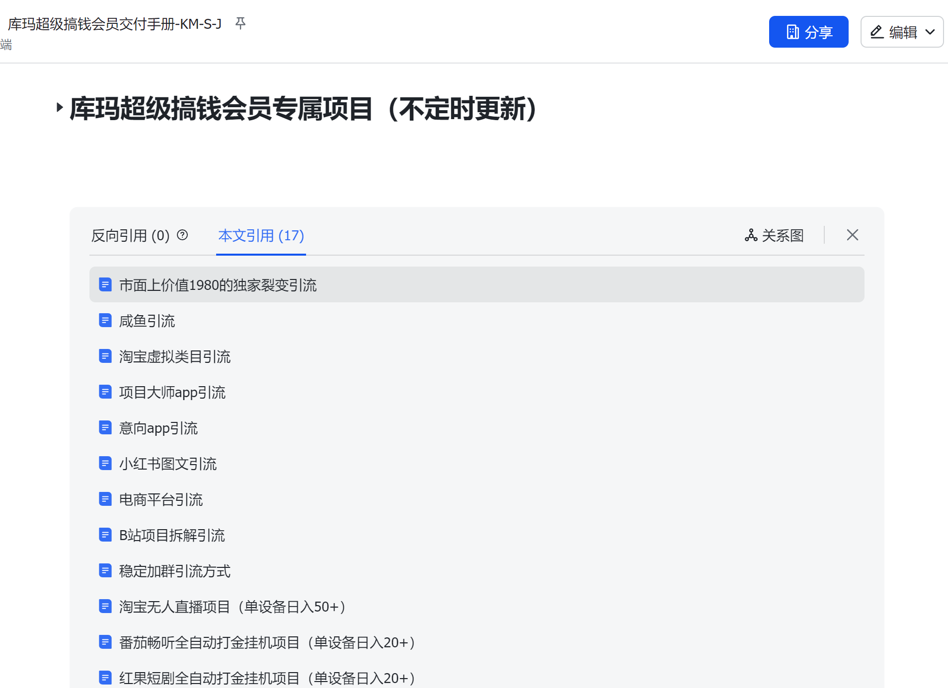Open 淘宝无人直播项目 document link
This screenshot has width=948, height=688.
tap(232, 607)
